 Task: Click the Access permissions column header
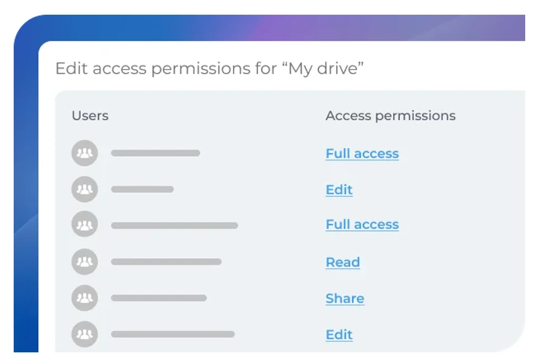click(x=390, y=116)
